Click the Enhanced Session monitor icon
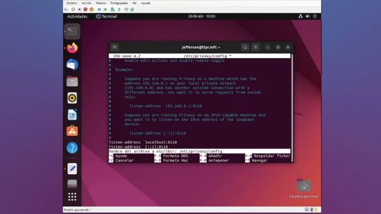The image size is (381, 214). pos(126,10)
